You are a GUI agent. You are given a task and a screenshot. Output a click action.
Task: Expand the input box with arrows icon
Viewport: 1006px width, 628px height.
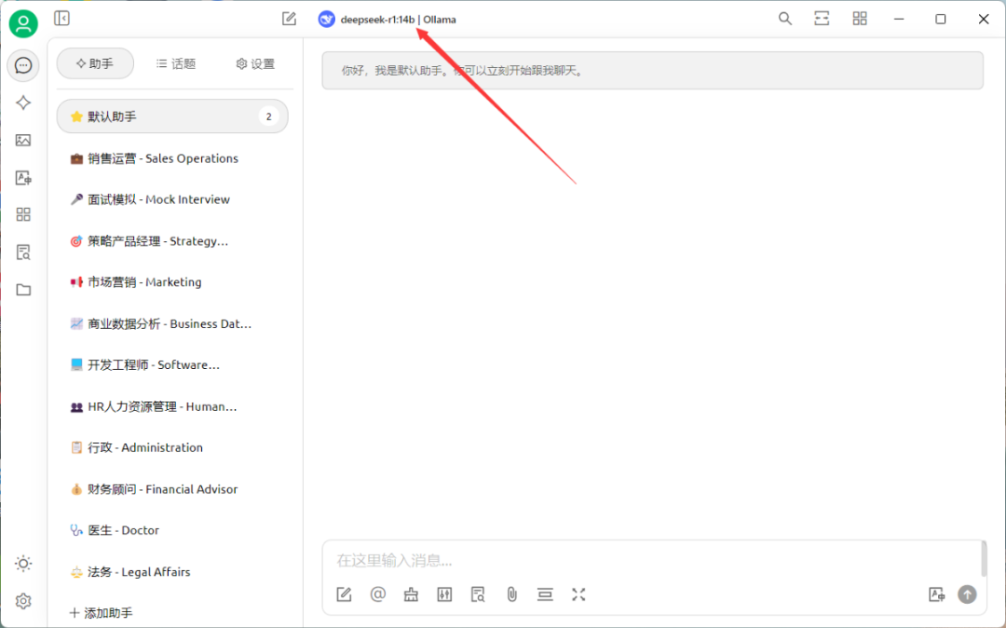(x=578, y=594)
